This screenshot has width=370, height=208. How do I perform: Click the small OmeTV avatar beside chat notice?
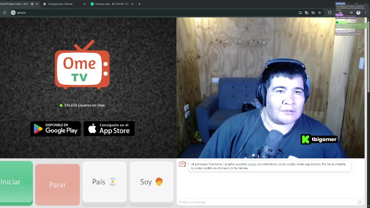182,164
